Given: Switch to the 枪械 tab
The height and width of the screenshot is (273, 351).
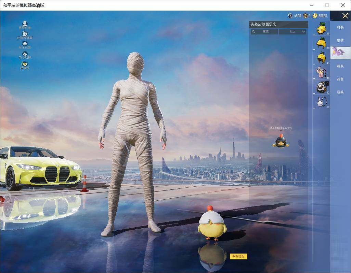Looking at the screenshot, I should click(340, 40).
